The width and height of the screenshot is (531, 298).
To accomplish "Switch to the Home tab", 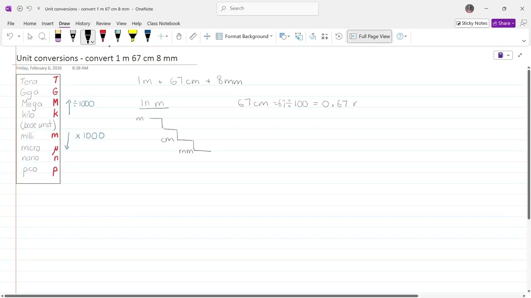I will coord(30,24).
